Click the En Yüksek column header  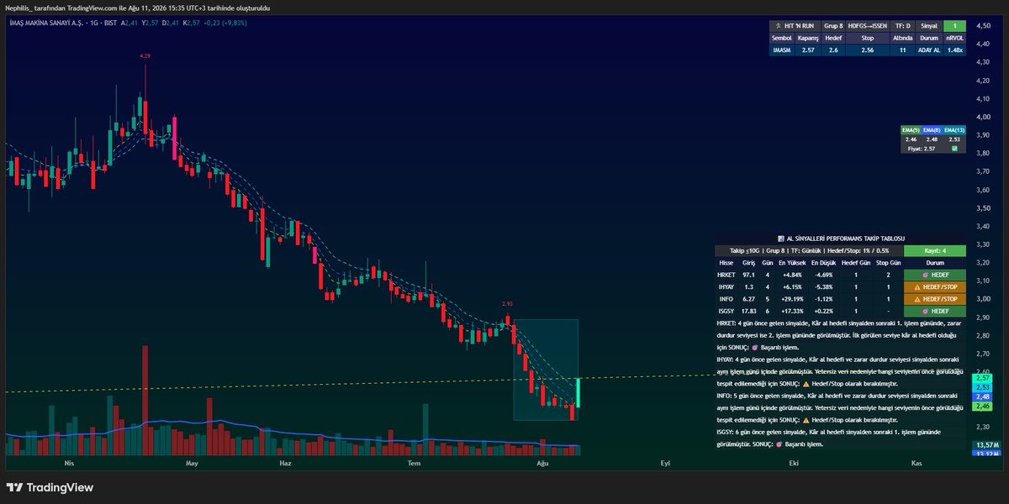tap(792, 262)
